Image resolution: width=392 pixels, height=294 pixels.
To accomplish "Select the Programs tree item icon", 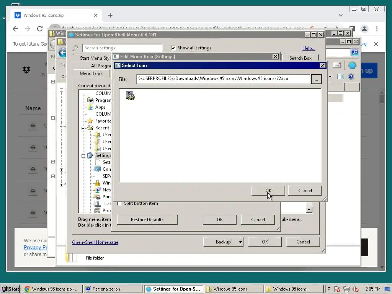I will (x=90, y=100).
